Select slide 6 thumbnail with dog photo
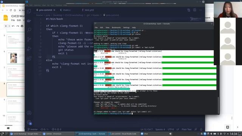 point(16,57)
